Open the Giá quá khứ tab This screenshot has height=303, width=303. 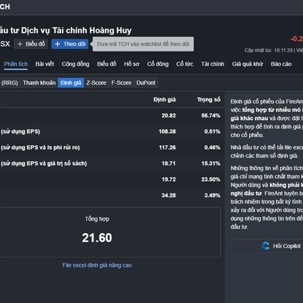click(247, 64)
